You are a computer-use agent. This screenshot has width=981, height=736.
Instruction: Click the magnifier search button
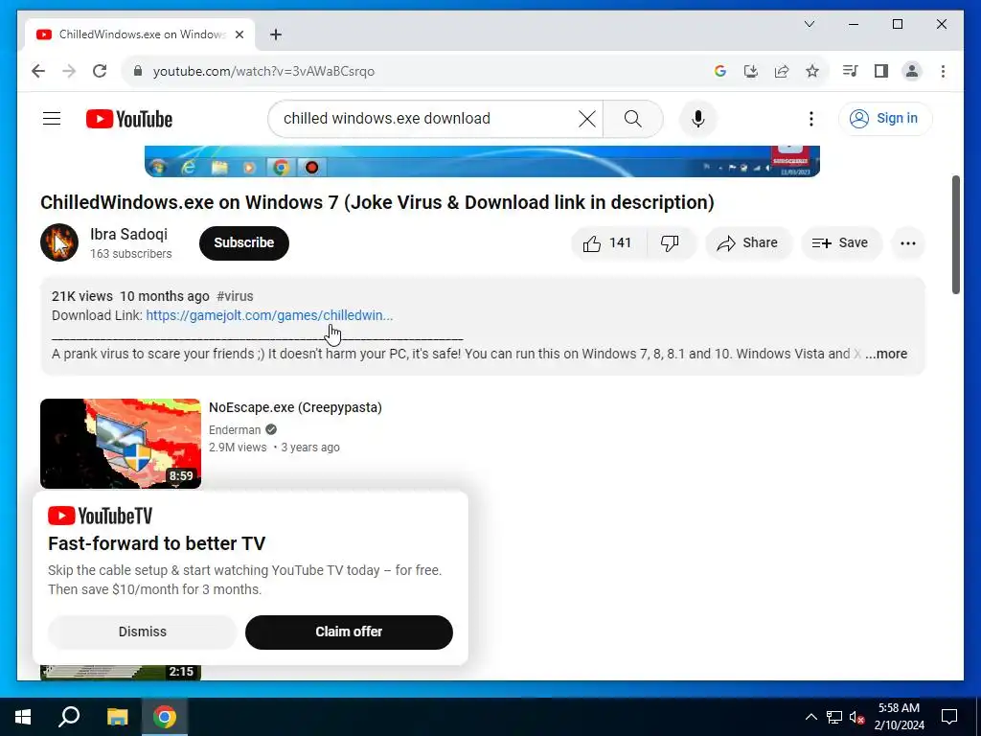coord(632,118)
